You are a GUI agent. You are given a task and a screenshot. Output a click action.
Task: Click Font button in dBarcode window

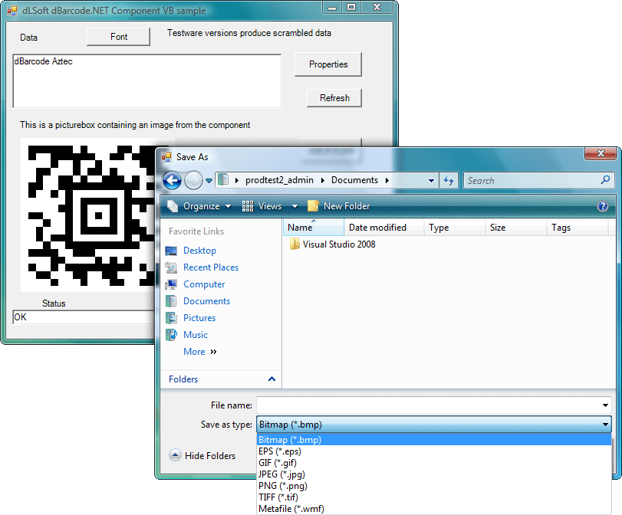[x=119, y=37]
